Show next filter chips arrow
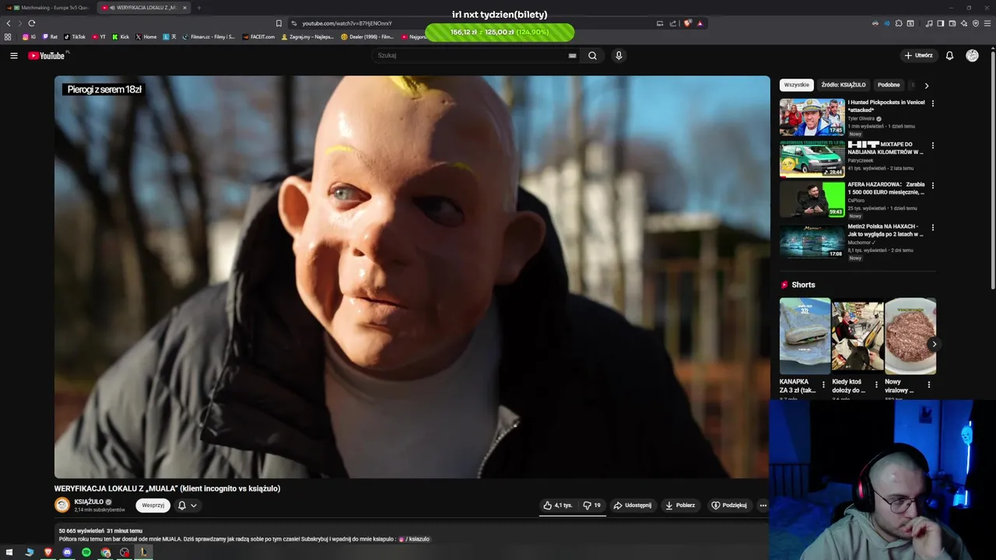Viewport: 996px width, 560px height. click(x=926, y=86)
